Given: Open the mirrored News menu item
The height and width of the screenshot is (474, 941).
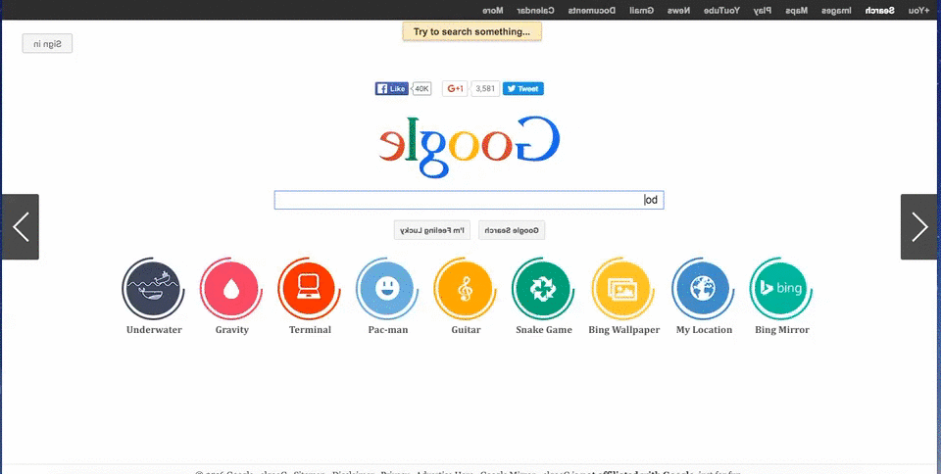Looking at the screenshot, I should 678,10.
